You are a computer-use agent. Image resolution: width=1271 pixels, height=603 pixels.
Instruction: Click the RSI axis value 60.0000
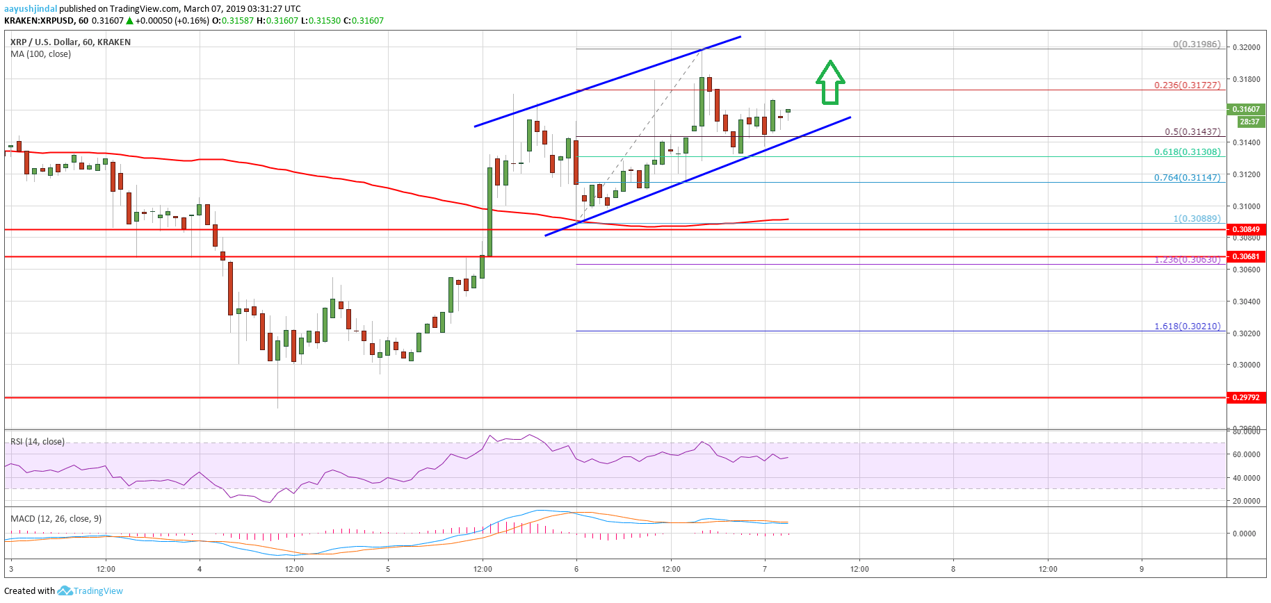point(1246,454)
